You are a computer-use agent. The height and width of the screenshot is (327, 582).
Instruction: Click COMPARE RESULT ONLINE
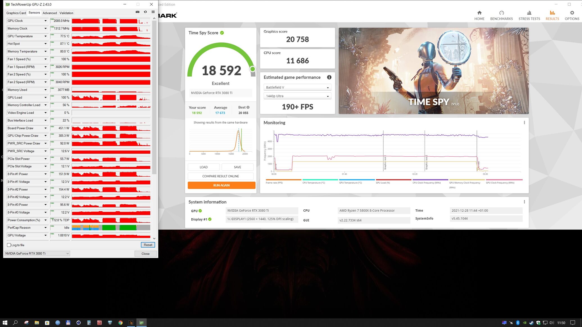(221, 176)
